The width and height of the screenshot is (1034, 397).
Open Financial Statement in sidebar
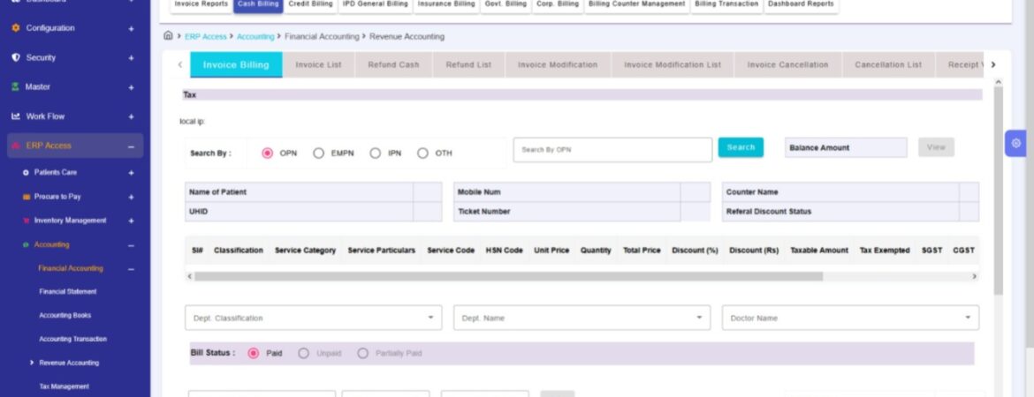click(x=68, y=292)
